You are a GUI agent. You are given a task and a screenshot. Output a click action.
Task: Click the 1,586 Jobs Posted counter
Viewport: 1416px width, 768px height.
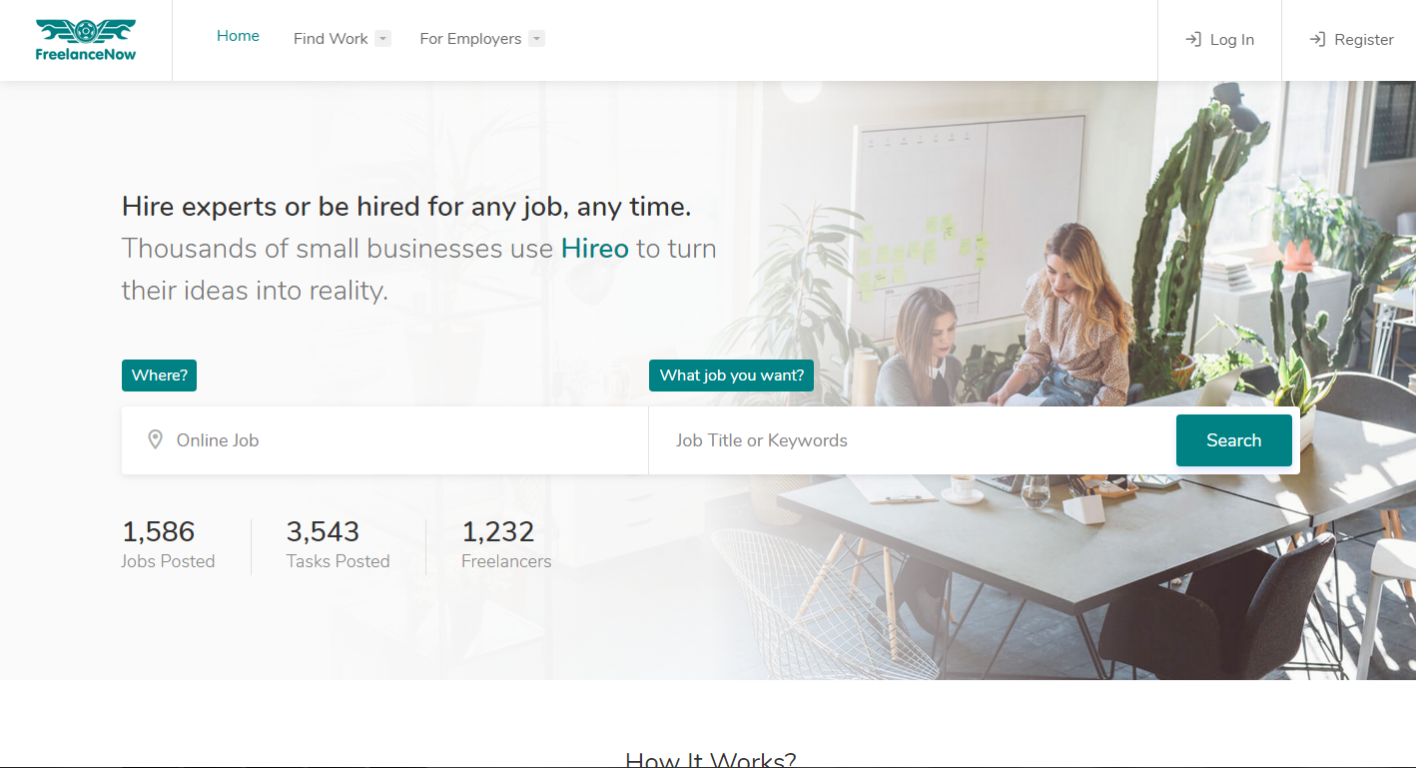[168, 544]
